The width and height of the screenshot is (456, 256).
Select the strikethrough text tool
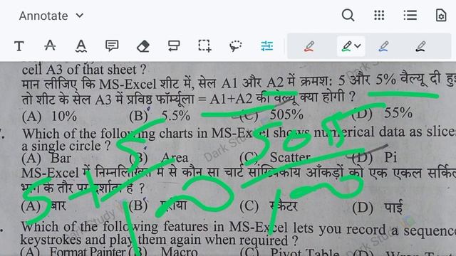pos(50,46)
